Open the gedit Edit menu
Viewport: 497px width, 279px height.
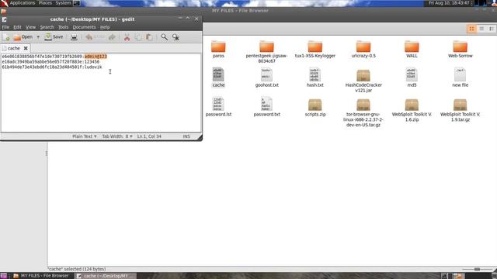pyautogui.click(x=17, y=27)
